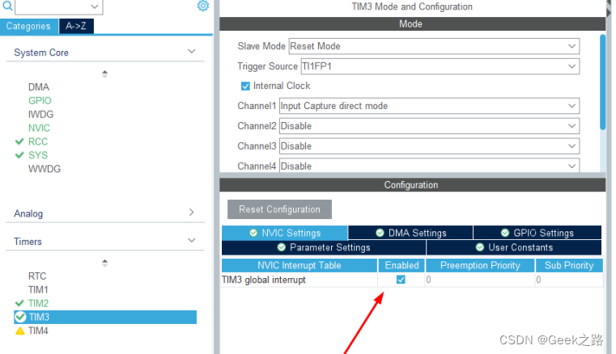Open the Trigger Source dropdown
Viewport: 616px width, 354px height.
[440, 66]
